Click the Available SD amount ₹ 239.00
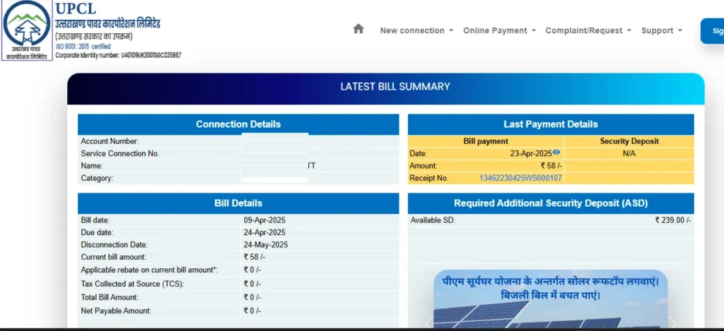The height and width of the screenshot is (331, 724). tap(672, 220)
